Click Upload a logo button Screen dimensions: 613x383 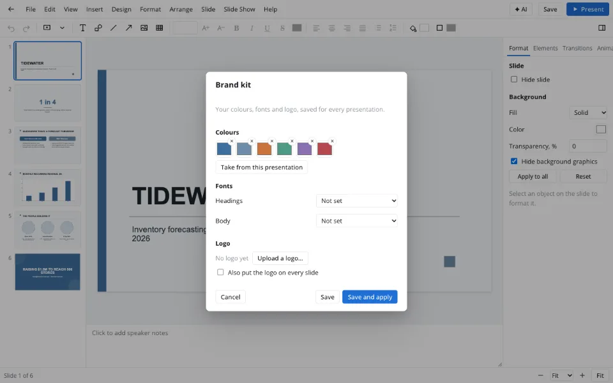(280, 258)
